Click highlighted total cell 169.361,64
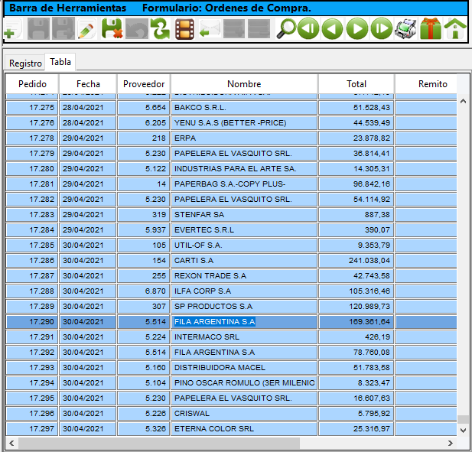The height and width of the screenshot is (452, 472). click(x=356, y=322)
